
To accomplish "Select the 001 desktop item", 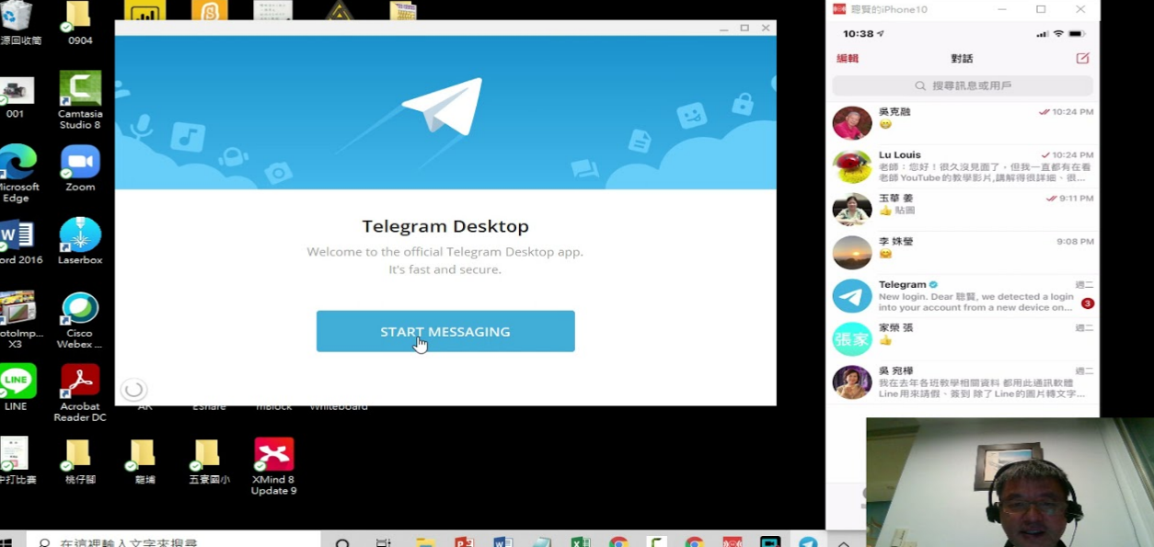I will (x=17, y=97).
